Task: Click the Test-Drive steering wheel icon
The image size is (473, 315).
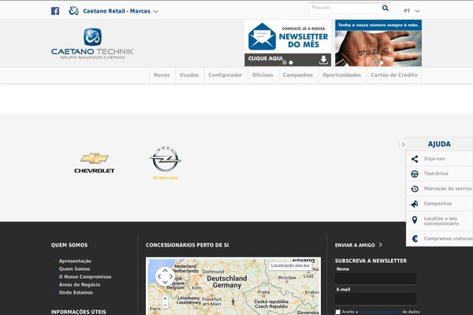Action: pyautogui.click(x=415, y=174)
